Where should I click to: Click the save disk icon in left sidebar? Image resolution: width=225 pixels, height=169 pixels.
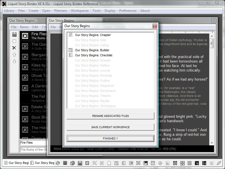14,34
